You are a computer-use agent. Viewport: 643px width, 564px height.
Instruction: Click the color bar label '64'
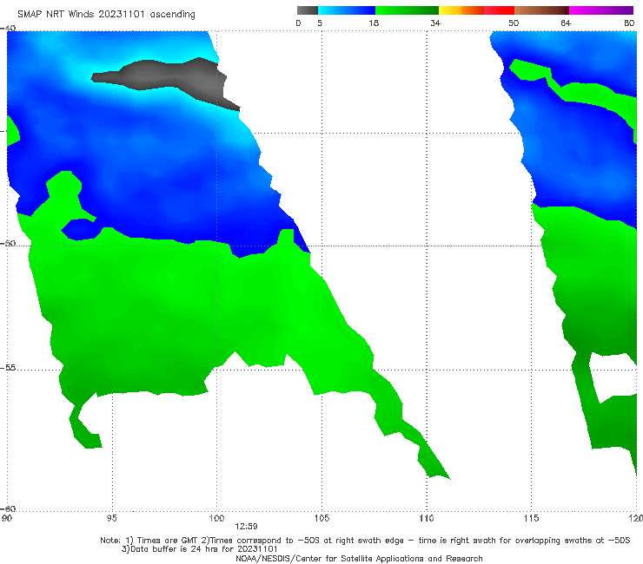coord(566,23)
